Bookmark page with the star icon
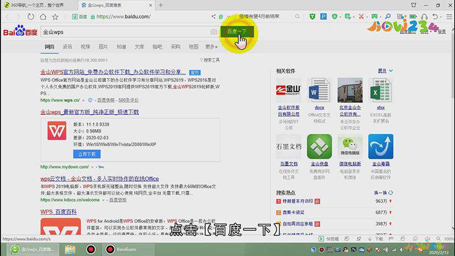The height and width of the screenshot is (256, 455). [55, 16]
